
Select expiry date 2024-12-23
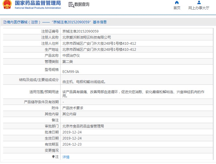tap(72, 144)
